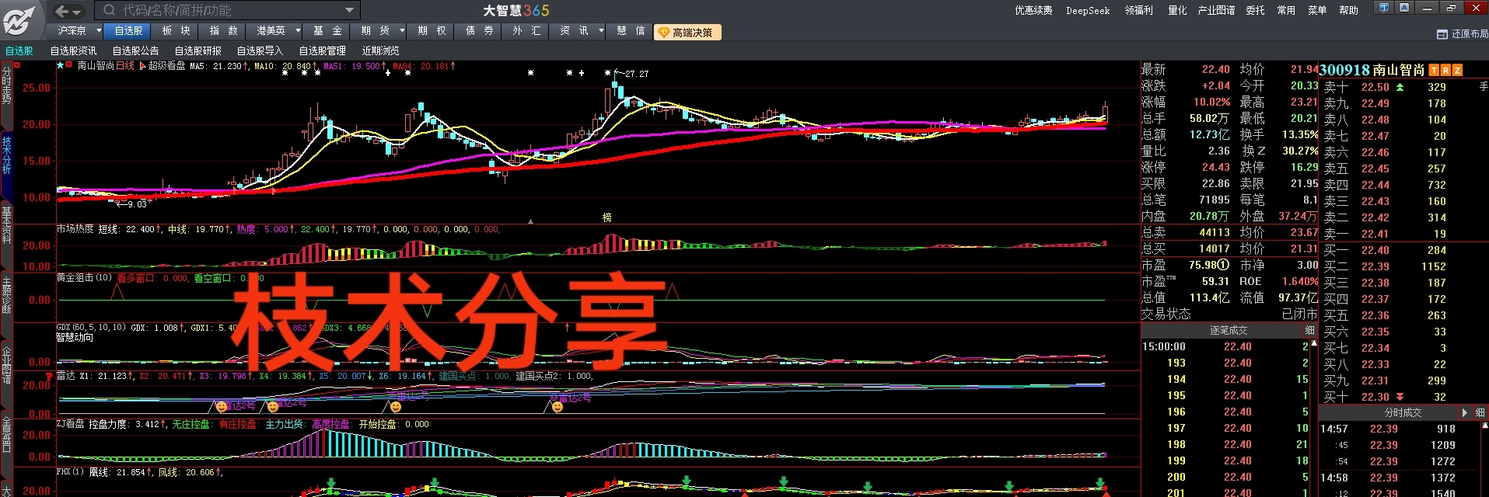This screenshot has width=1489, height=497.
Task: Expand the 港美英 dropdown arrow
Action: (x=299, y=31)
